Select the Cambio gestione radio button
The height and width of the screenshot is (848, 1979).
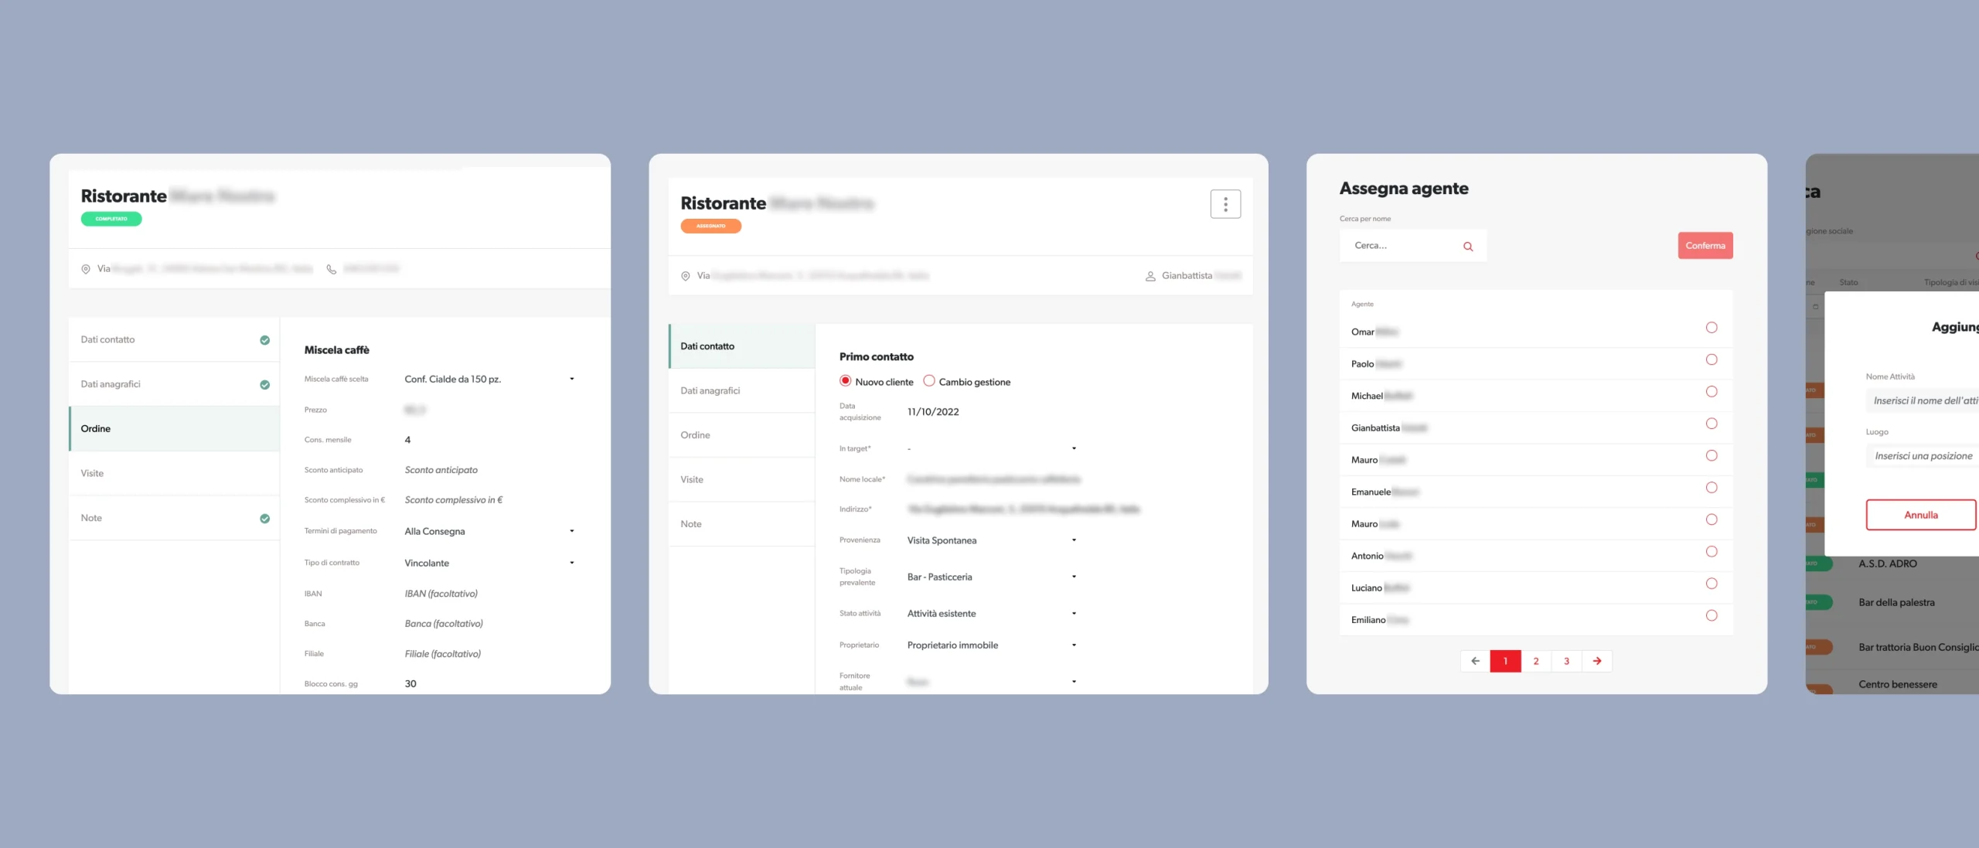pyautogui.click(x=929, y=381)
